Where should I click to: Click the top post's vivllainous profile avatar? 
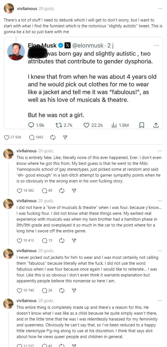tap(9, 9)
